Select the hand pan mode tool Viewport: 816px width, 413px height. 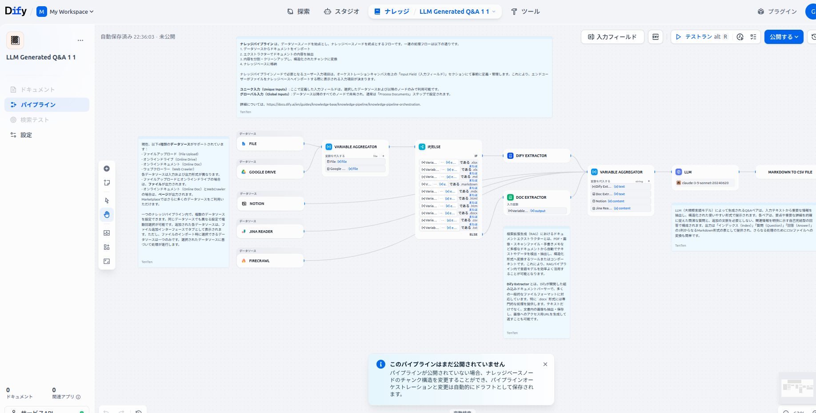107,215
